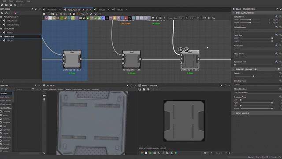Toggle the Random Seed inheritance icon in Properties
Viewport: 282px width, 159px height.
click(x=276, y=62)
